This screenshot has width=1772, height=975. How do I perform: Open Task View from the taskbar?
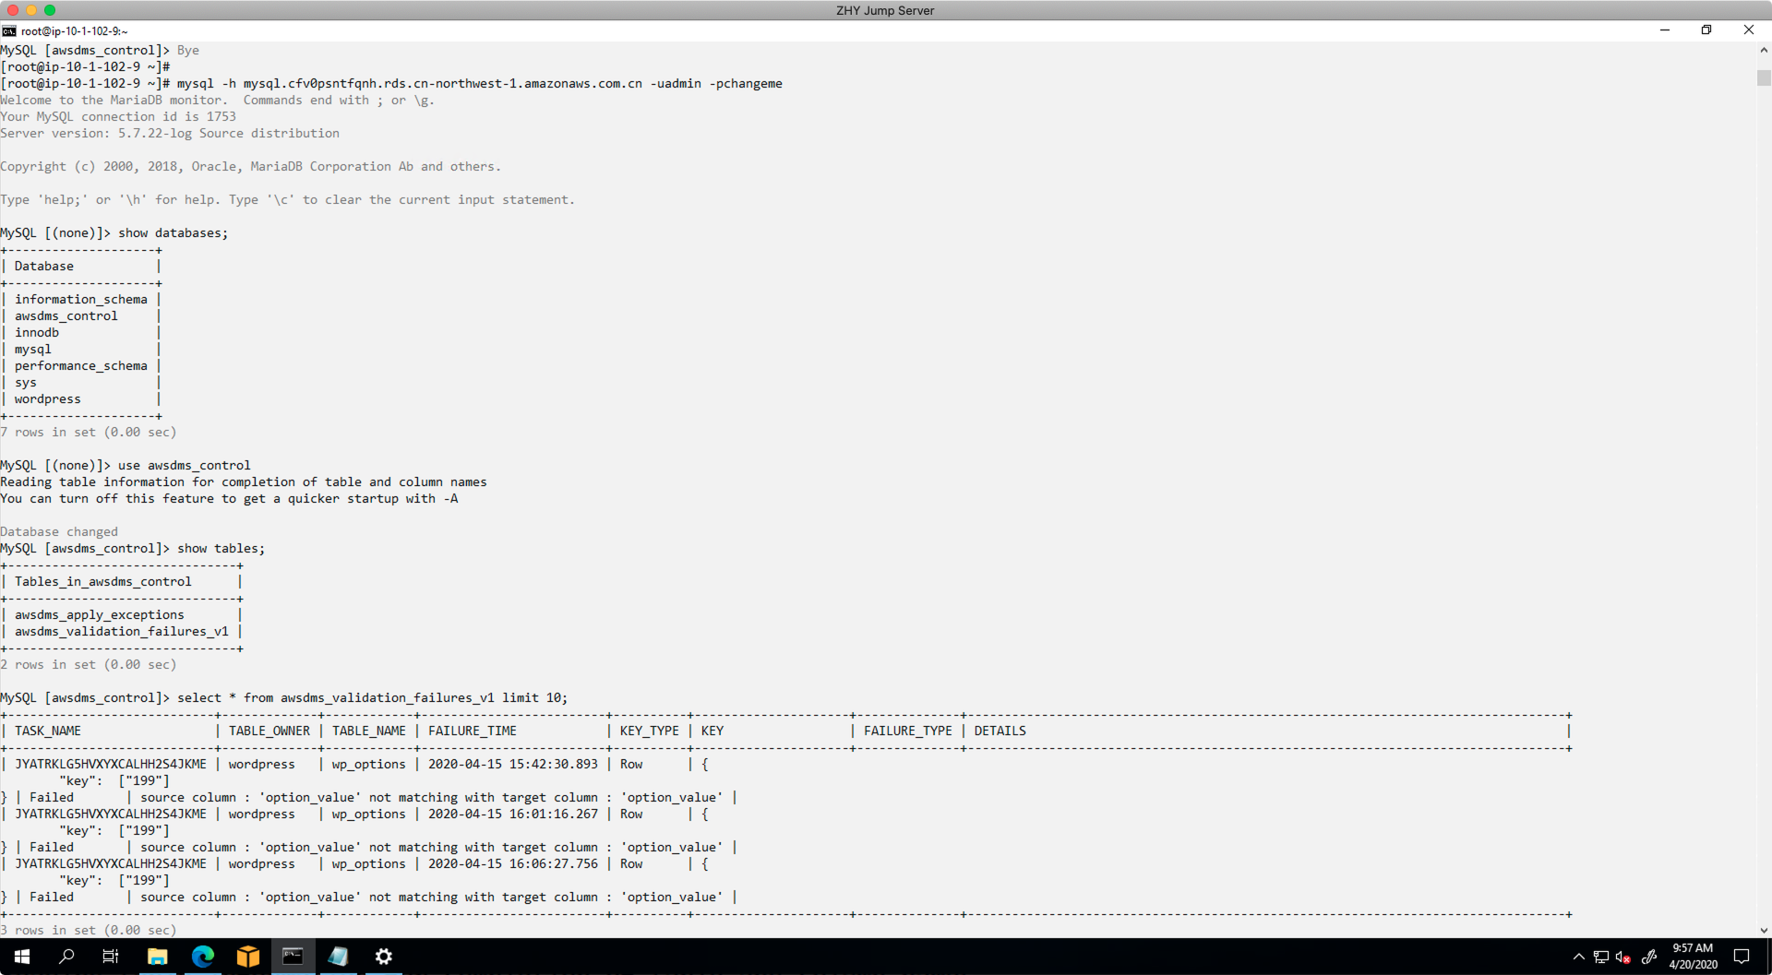(x=111, y=957)
